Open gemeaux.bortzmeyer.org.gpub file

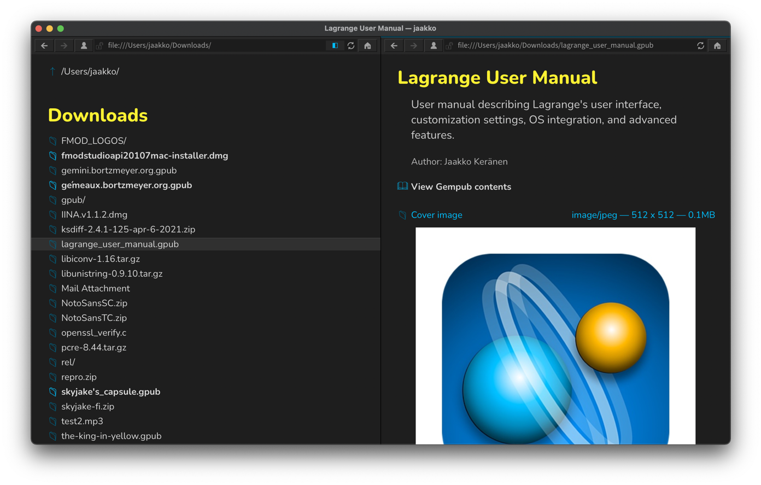coord(126,185)
